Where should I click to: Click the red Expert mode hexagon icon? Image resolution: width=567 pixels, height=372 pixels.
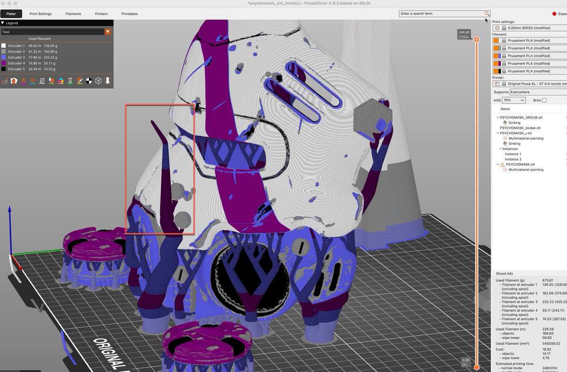click(x=554, y=14)
